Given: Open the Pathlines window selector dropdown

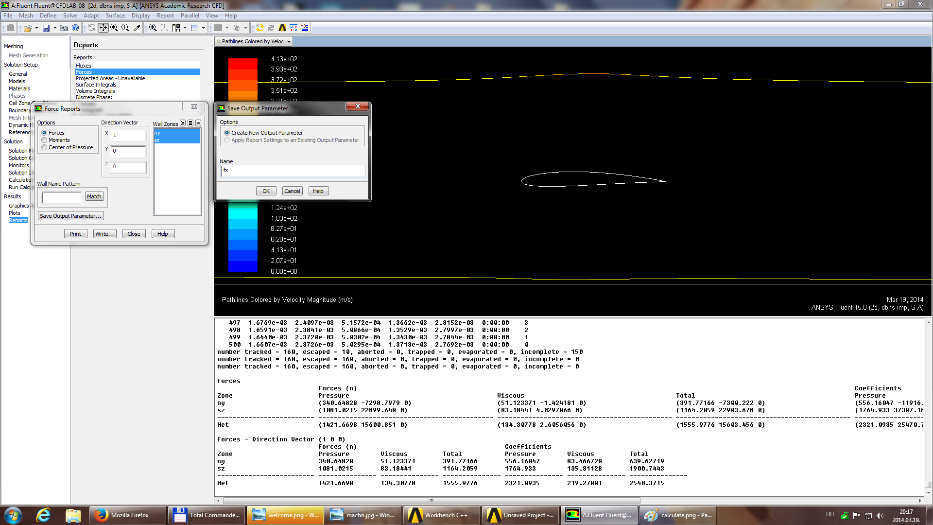Looking at the screenshot, I should click(289, 42).
